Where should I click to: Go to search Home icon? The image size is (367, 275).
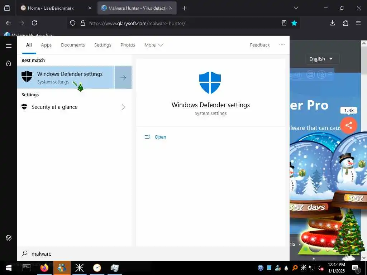pyautogui.click(x=9, y=63)
